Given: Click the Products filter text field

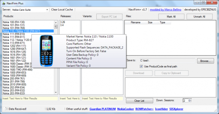Looking at the screenshot, I should point(30,98).
